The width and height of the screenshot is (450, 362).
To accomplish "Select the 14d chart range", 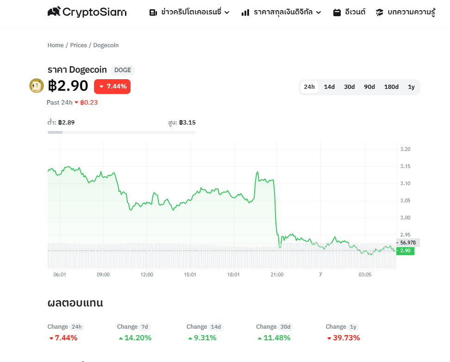I will coord(330,87).
